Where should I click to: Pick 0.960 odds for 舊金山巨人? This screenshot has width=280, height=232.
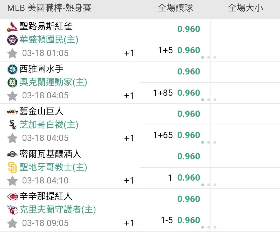coord(188,114)
